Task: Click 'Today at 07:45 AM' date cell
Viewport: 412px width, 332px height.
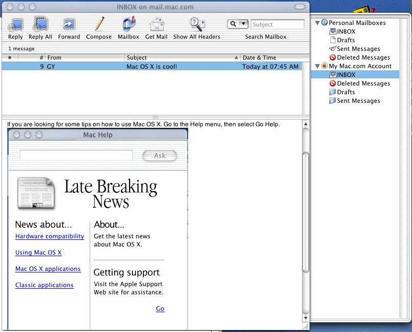Action: [x=270, y=67]
